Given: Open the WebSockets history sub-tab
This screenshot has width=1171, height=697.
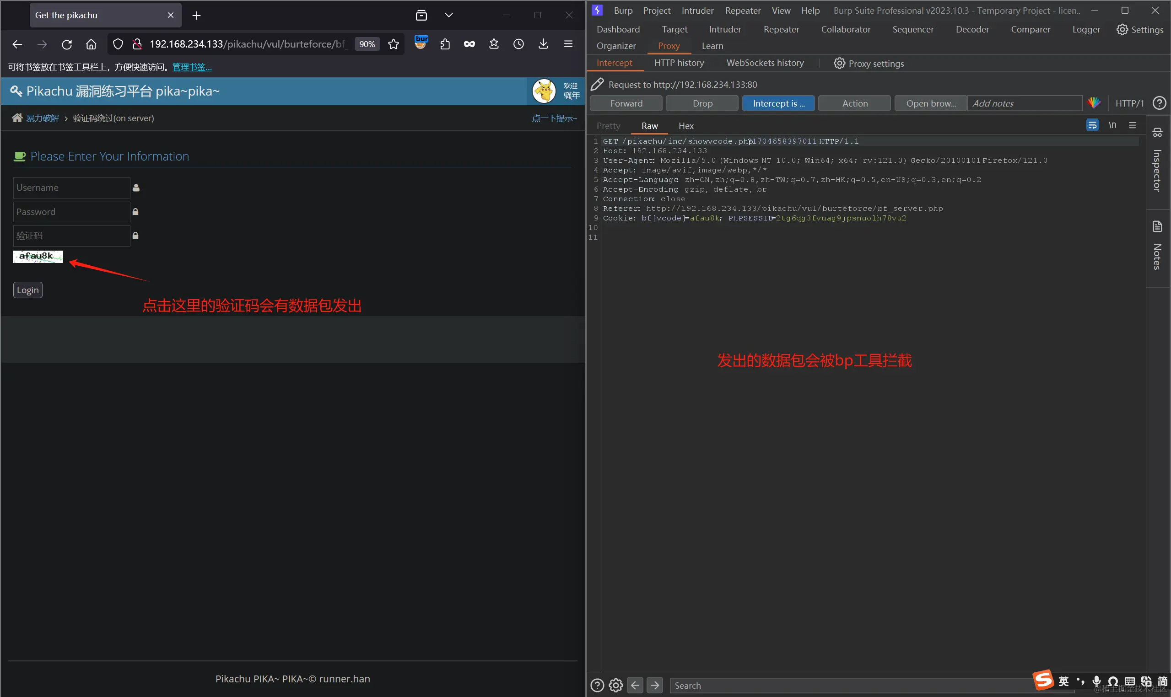Looking at the screenshot, I should coord(765,63).
